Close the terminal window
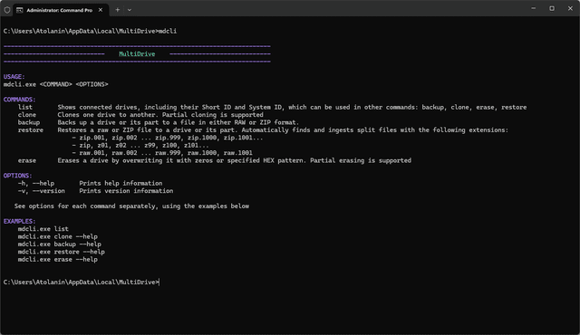Screen dimensions: 580x335 (x=570, y=8)
